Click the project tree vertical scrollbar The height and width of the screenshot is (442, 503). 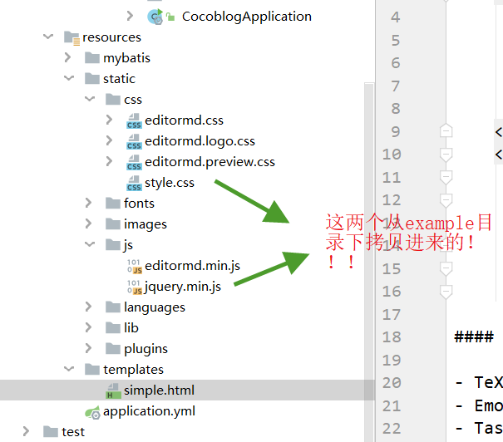[x=369, y=263]
